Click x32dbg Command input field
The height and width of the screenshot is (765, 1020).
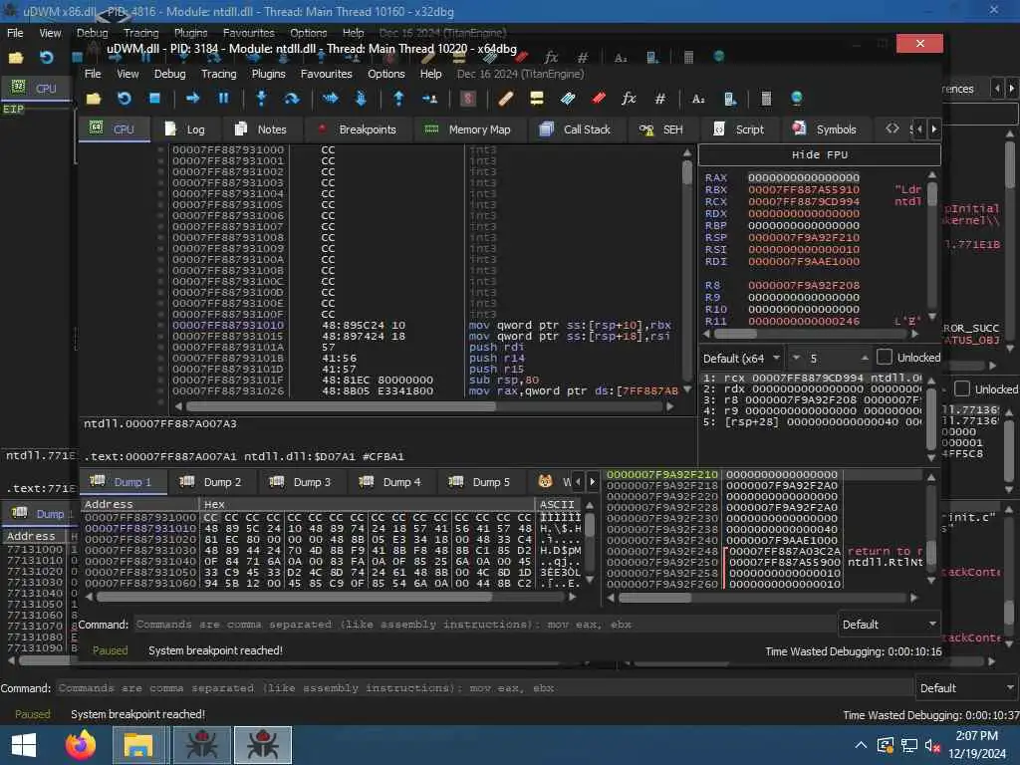[x=483, y=688]
